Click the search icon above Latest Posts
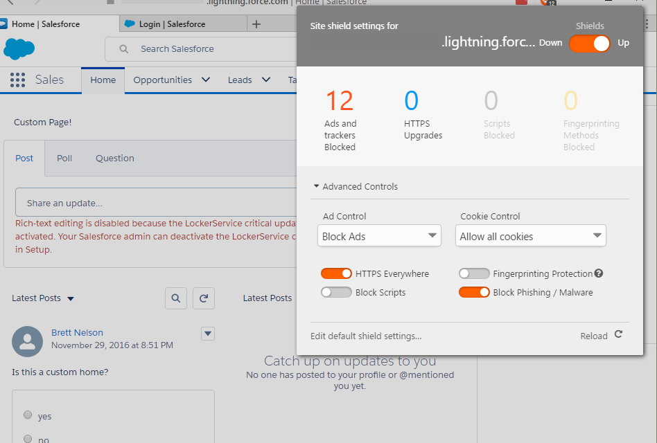The height and width of the screenshot is (443, 657). (176, 298)
